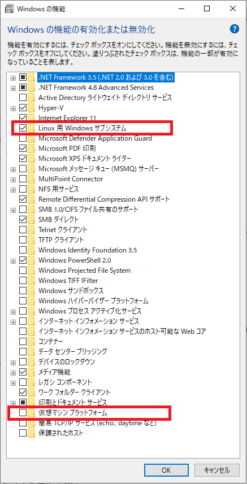Screen dimensions: 247x484
Task: Expand SMB 1.0/CIFS ファイル共有のサポート node
Action: (x=13, y=210)
